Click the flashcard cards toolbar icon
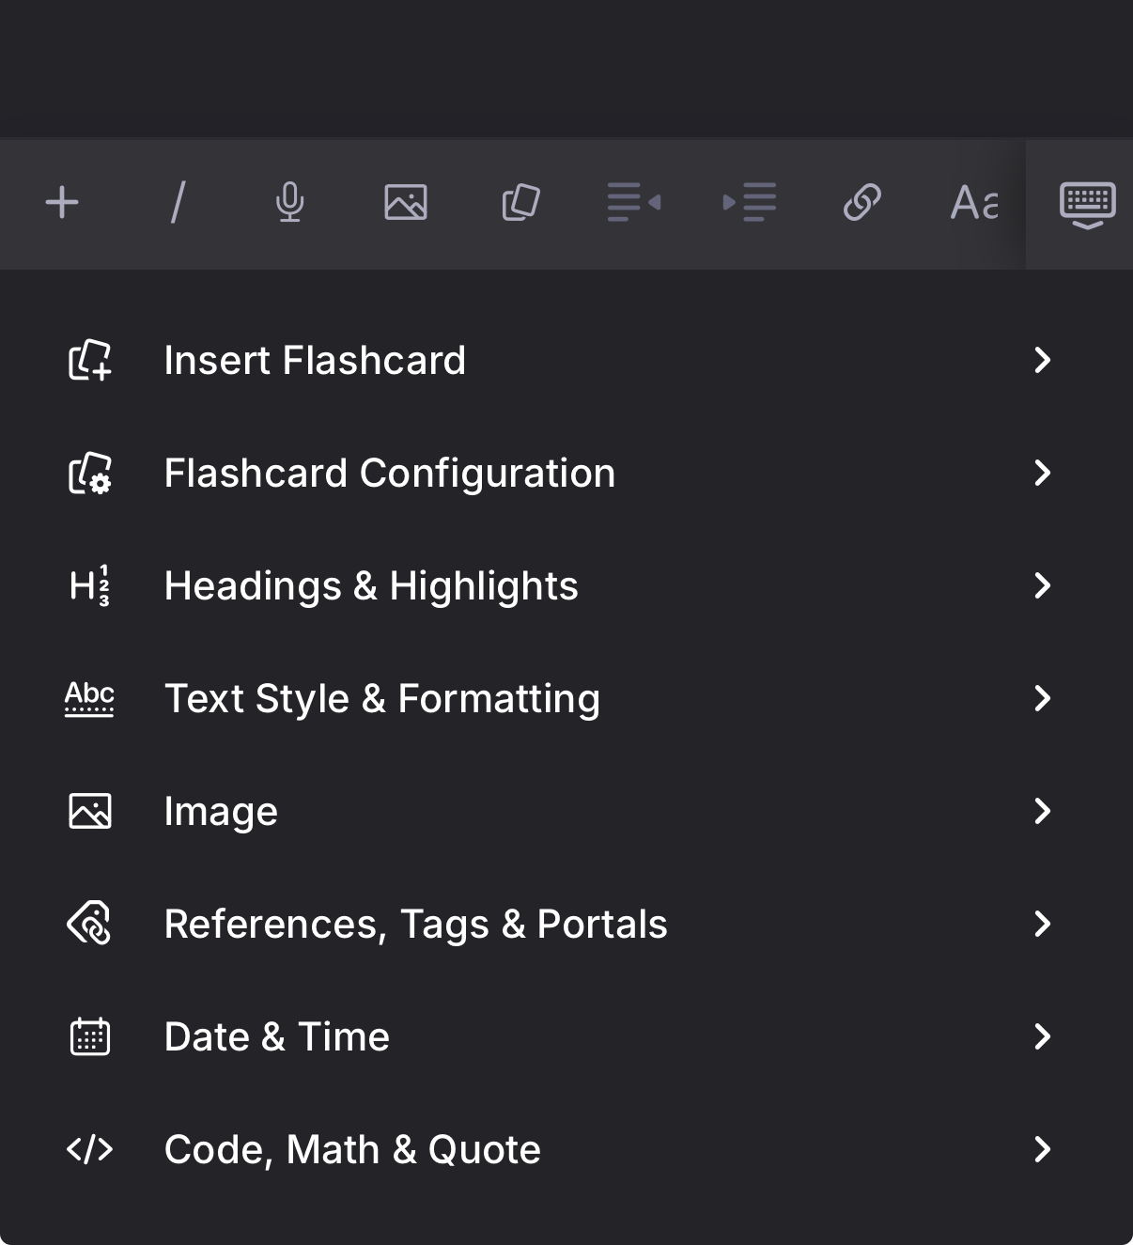The image size is (1133, 1245). click(520, 203)
